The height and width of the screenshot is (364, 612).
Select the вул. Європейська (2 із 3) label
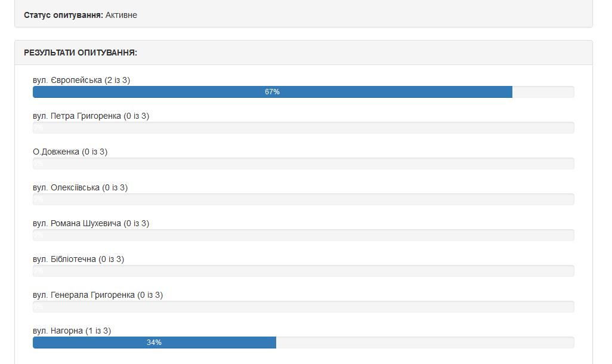pos(81,80)
